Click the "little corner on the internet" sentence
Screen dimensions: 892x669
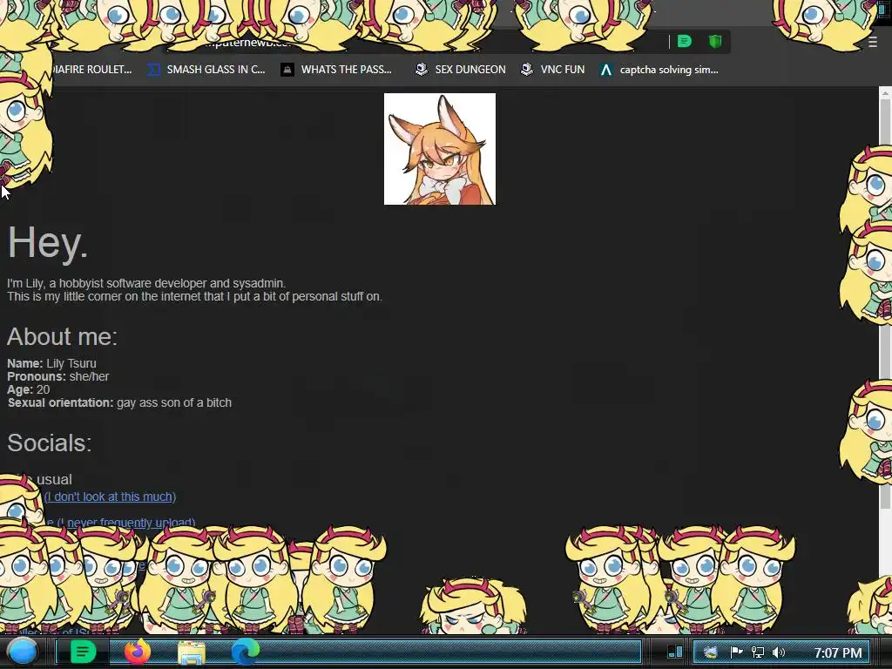(x=194, y=296)
